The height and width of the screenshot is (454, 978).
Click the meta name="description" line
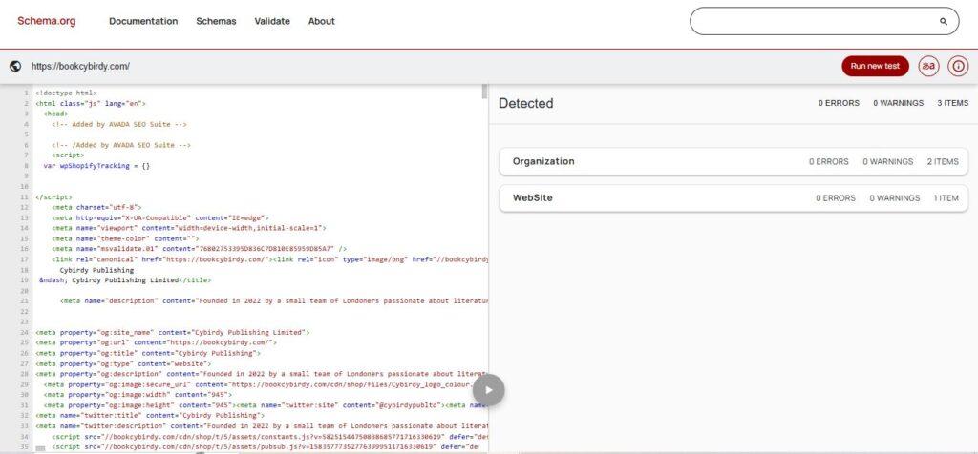pos(274,300)
